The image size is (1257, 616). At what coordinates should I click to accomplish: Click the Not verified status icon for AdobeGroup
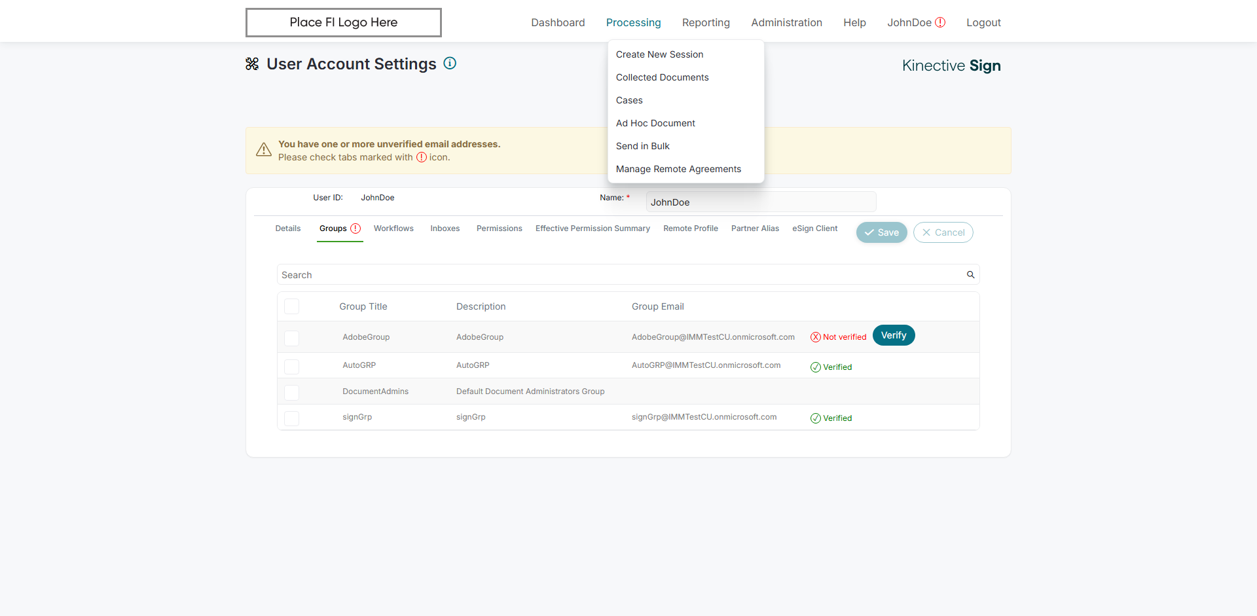coord(816,337)
